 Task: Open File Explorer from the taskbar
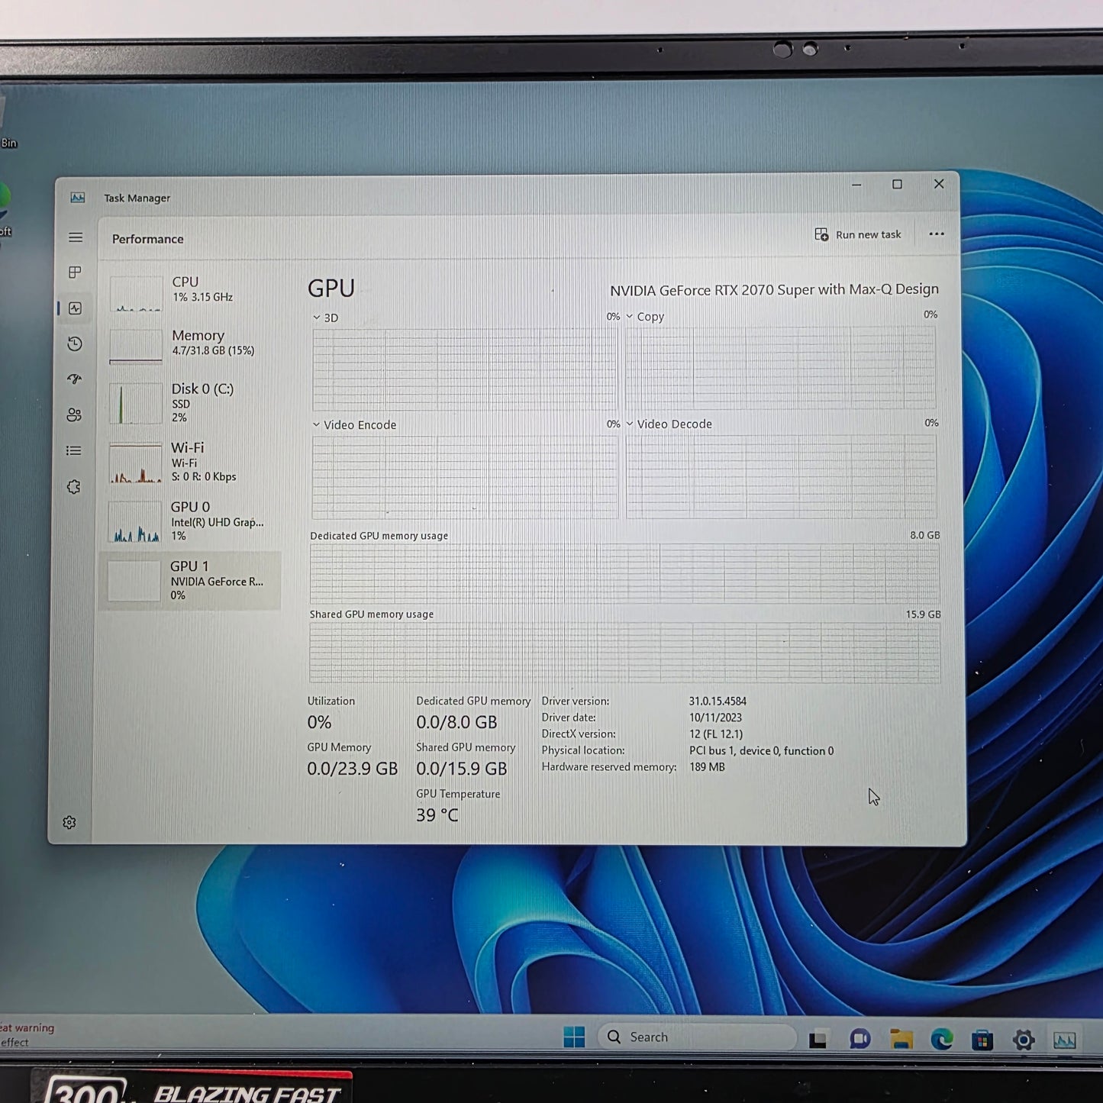pyautogui.click(x=901, y=1039)
